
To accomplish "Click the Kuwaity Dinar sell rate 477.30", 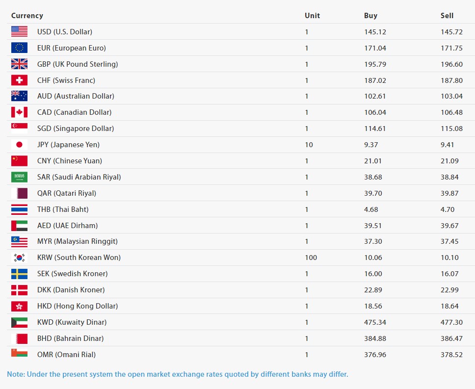I will coord(451,322).
